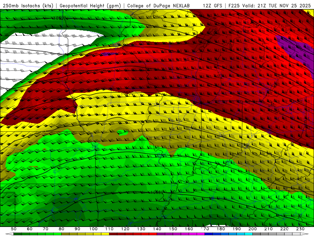Click the 10500 height contour label
314x236 pixels.
coord(127,93)
